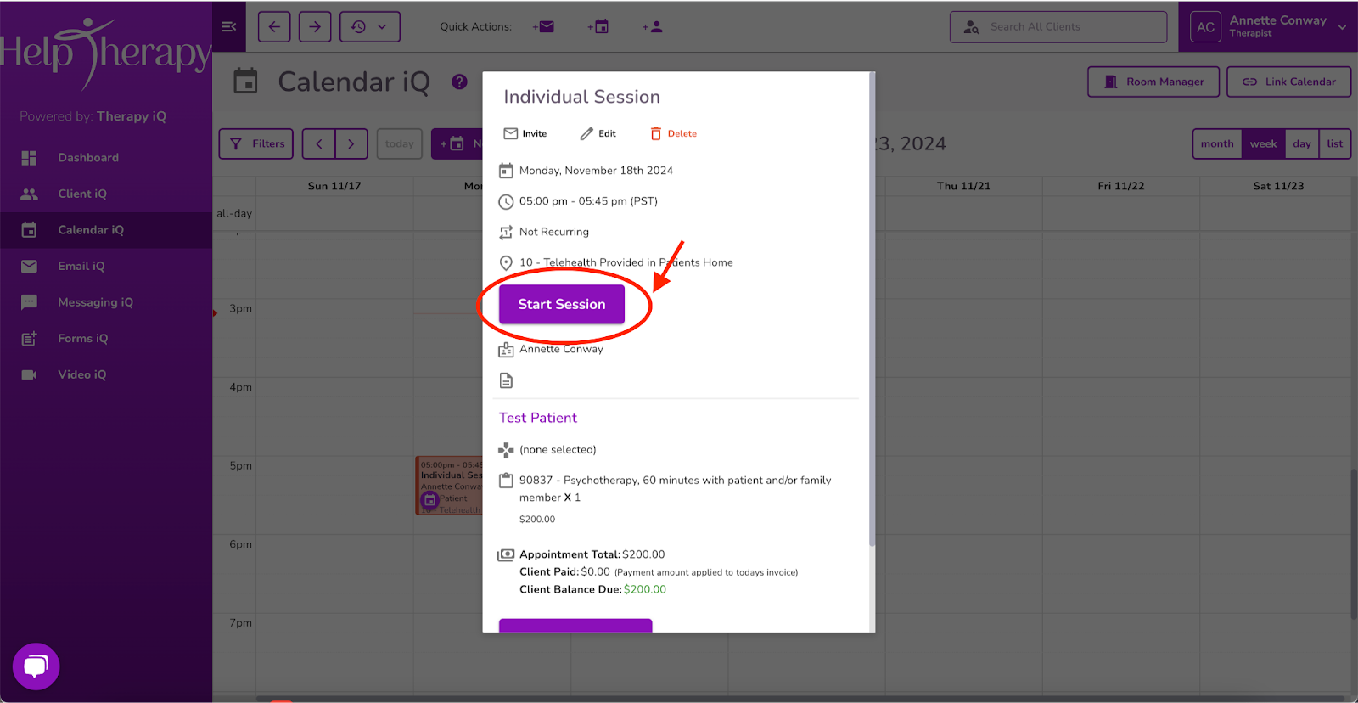Viewport: 1358px width, 703px height.
Task: Click the clock icon beside session time
Action: (506, 201)
